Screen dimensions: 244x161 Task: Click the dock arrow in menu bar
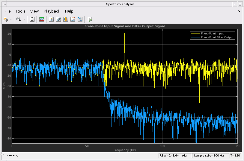click(239, 11)
